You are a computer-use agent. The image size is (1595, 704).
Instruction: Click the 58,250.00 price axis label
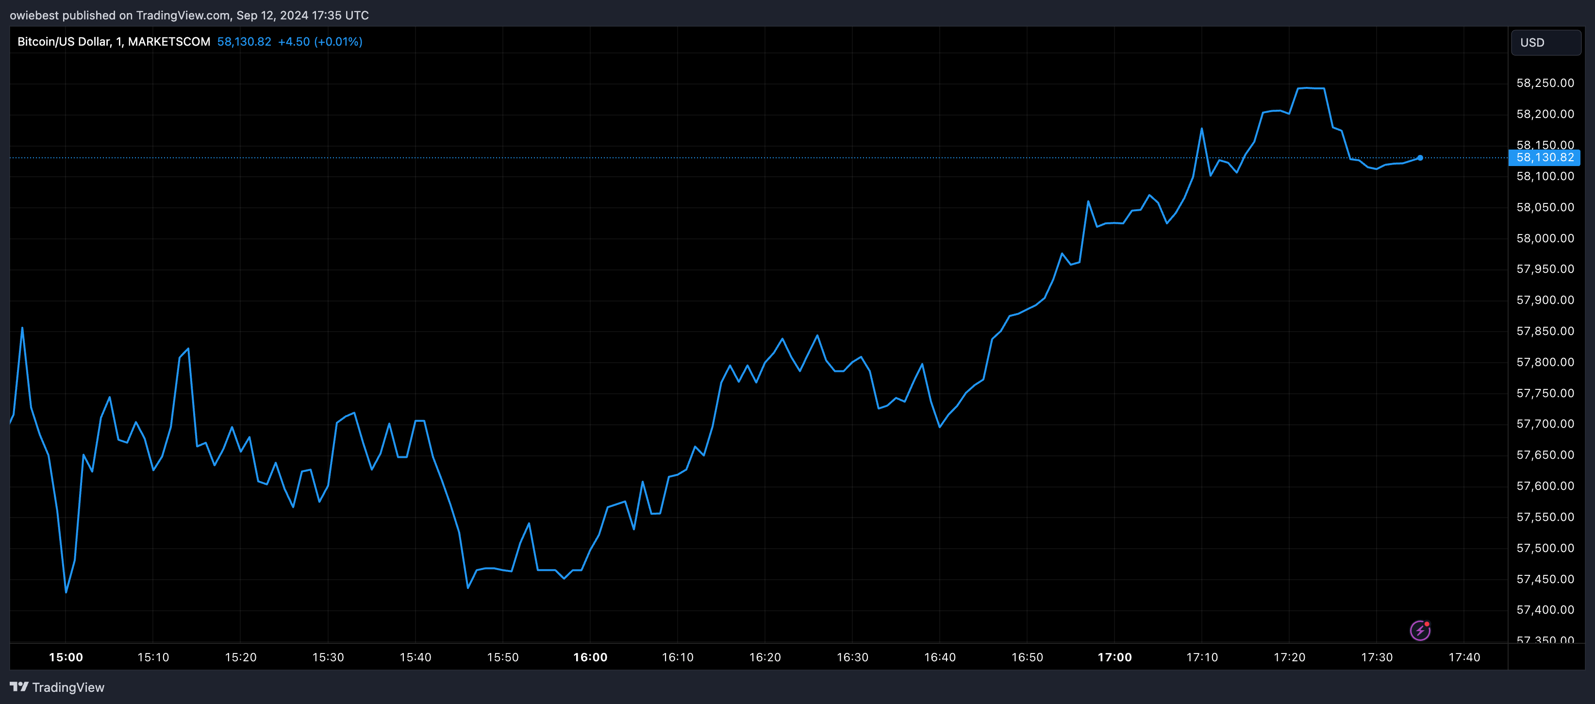(x=1545, y=83)
